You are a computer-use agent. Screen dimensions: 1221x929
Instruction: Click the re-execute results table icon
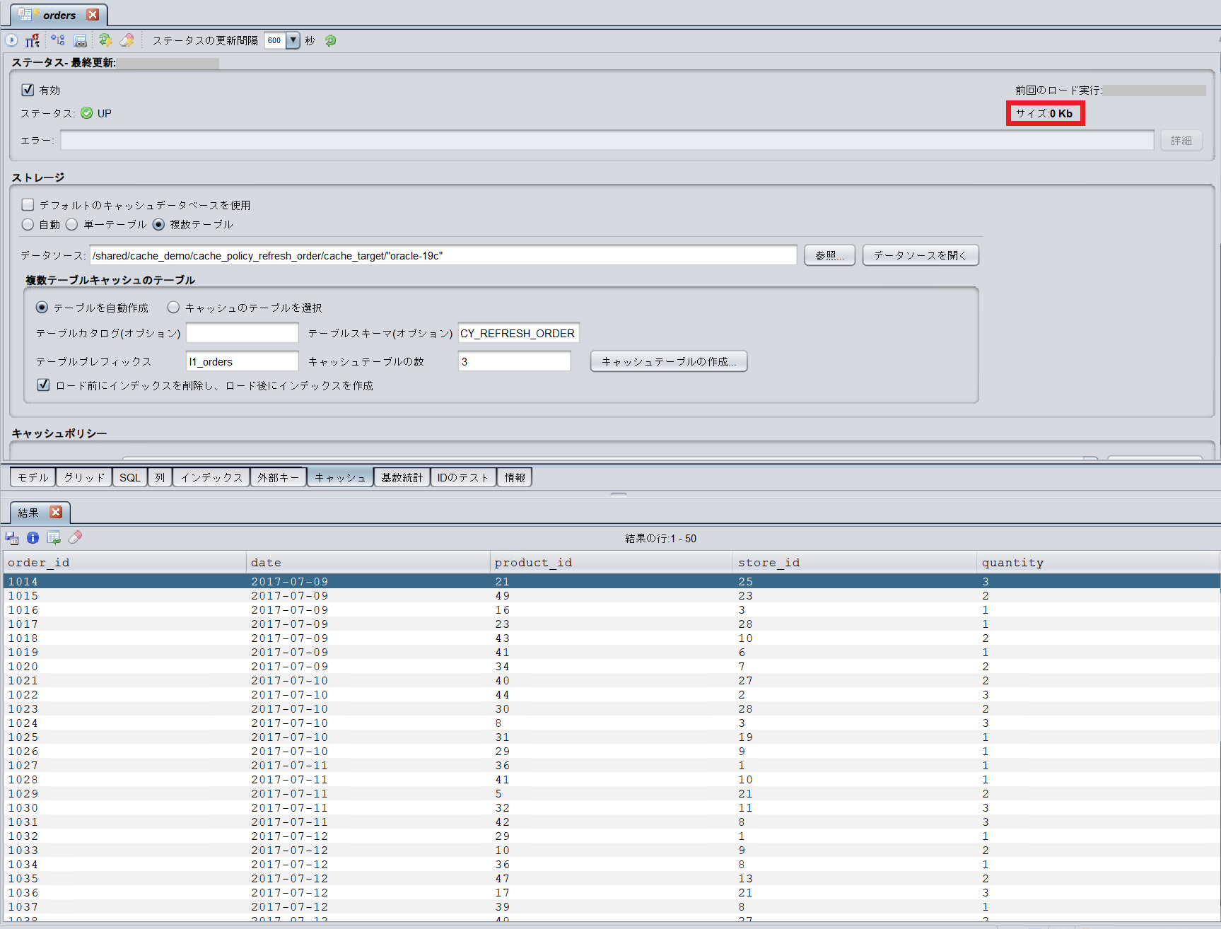pos(54,538)
